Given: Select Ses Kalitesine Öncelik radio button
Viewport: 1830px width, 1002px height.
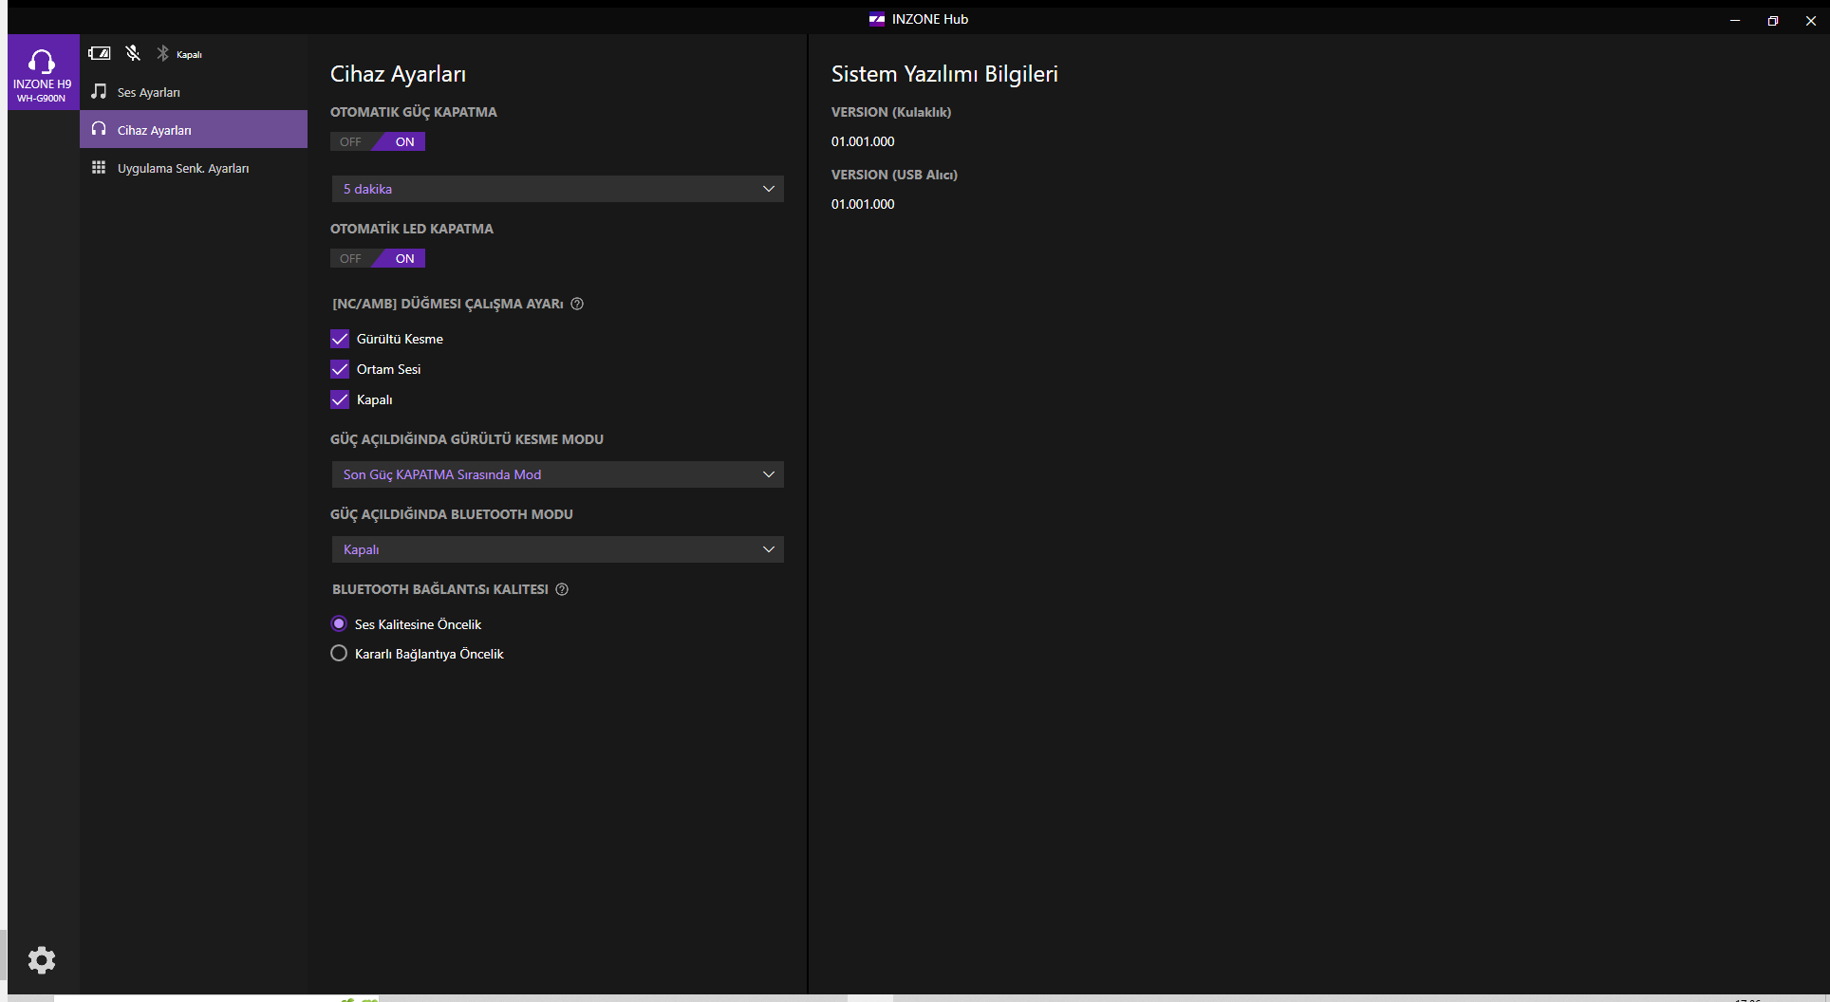Looking at the screenshot, I should coord(339,623).
